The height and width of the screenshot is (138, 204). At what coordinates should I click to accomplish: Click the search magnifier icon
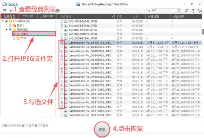tap(179, 10)
